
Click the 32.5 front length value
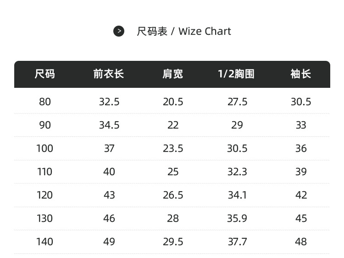point(109,102)
